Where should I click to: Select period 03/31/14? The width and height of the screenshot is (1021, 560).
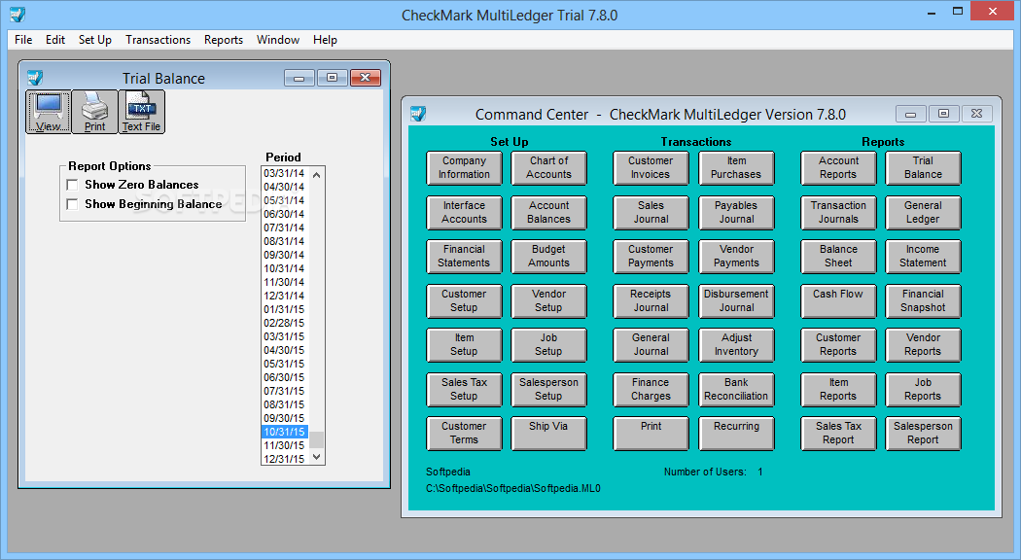284,173
